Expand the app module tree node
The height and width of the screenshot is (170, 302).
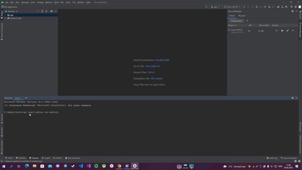tap(5, 15)
